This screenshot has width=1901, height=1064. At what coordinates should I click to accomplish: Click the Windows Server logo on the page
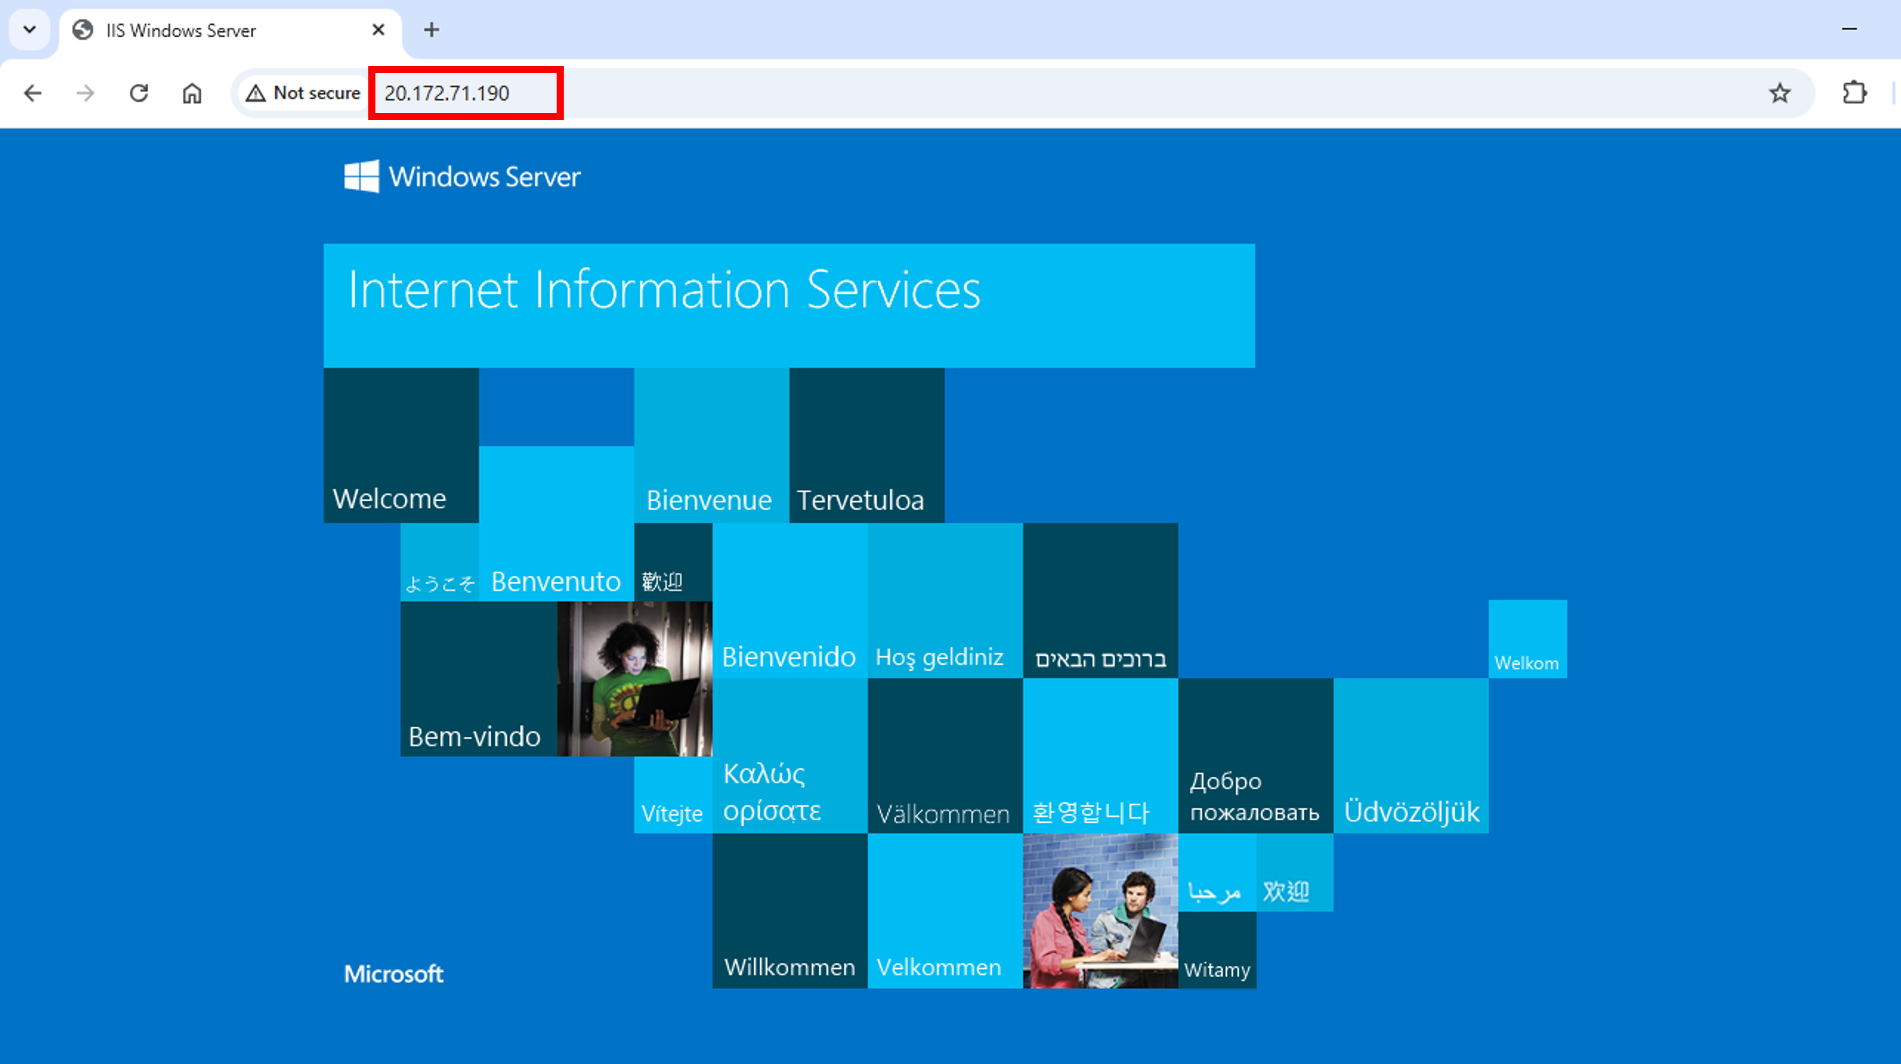pos(462,176)
